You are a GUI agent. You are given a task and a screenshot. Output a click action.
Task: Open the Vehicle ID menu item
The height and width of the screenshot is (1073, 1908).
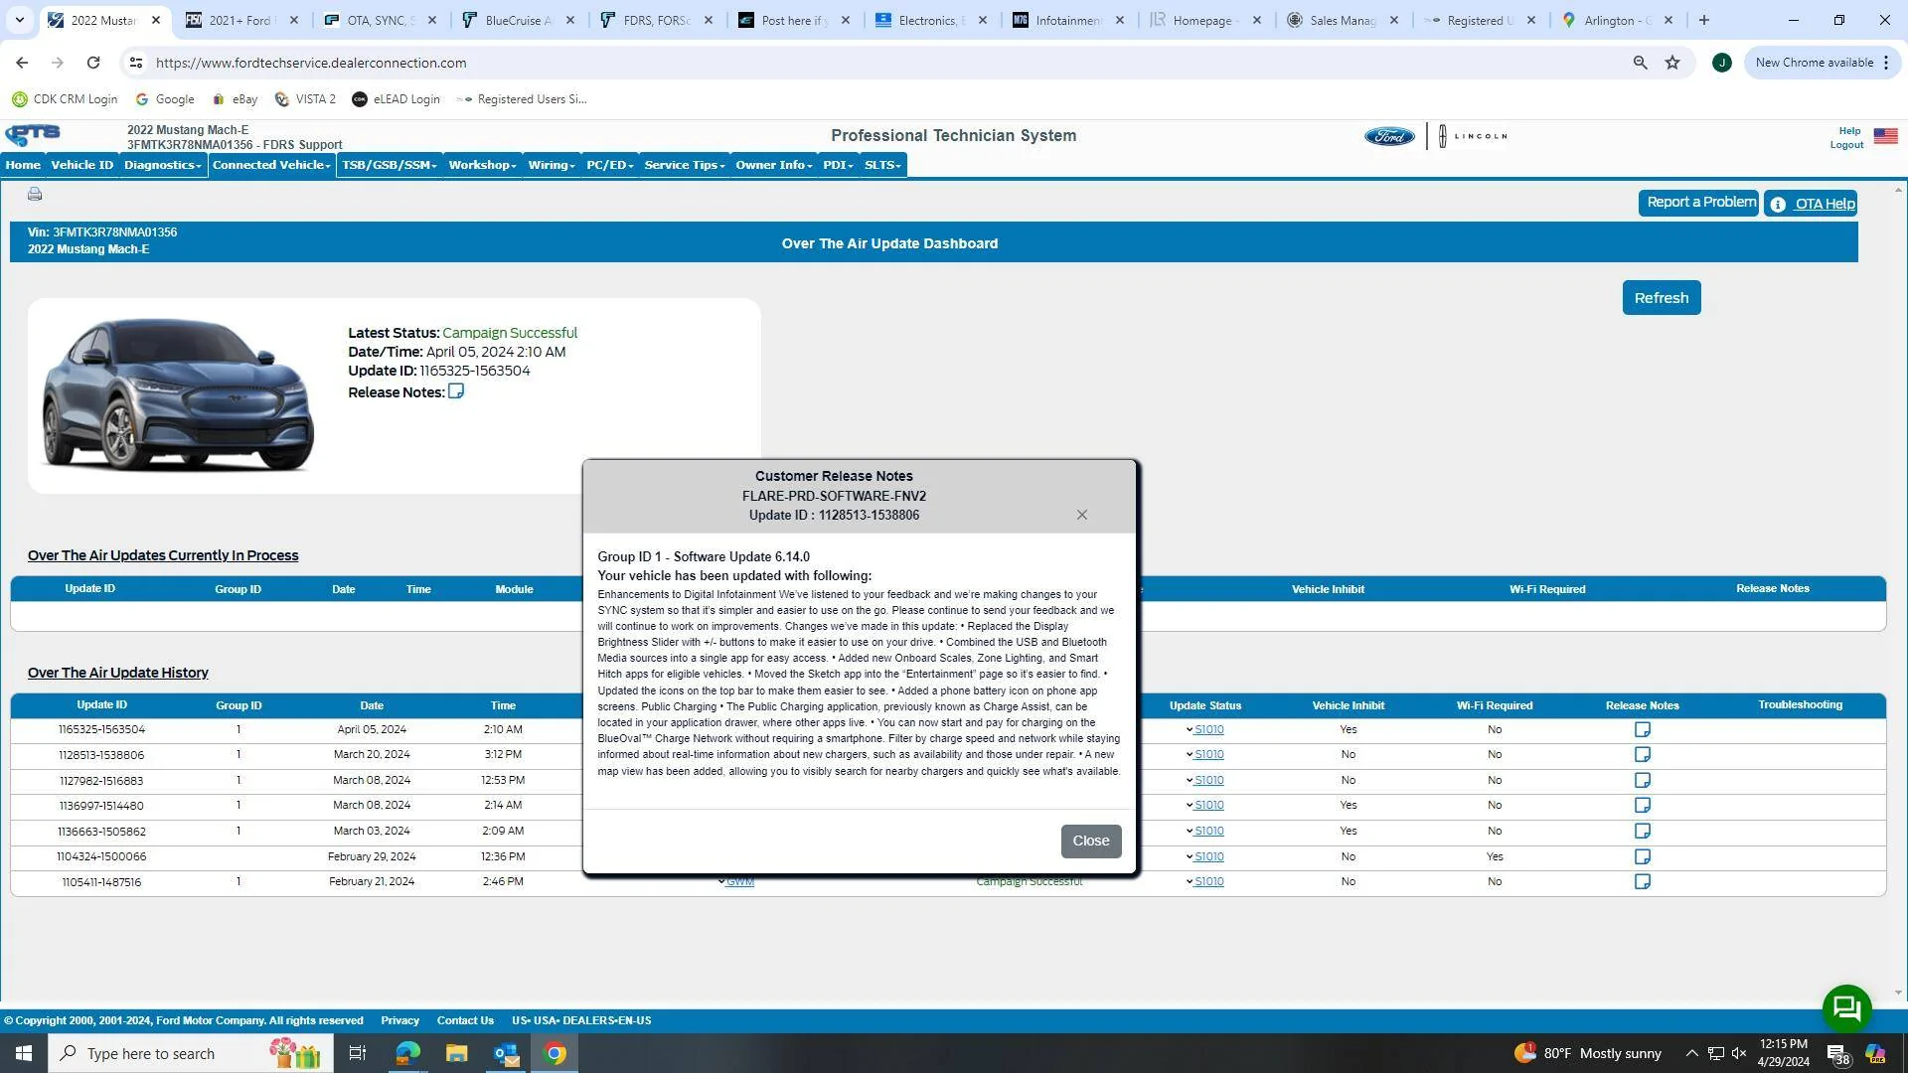point(82,165)
